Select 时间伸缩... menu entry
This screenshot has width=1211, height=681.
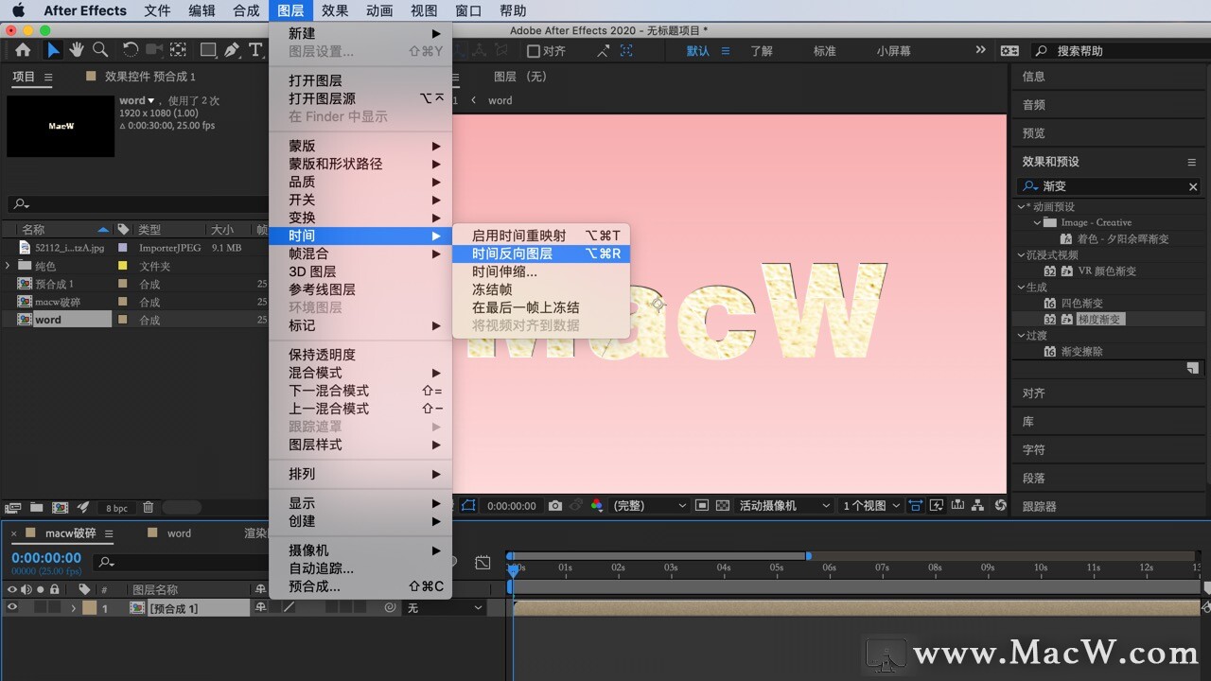[x=541, y=271]
